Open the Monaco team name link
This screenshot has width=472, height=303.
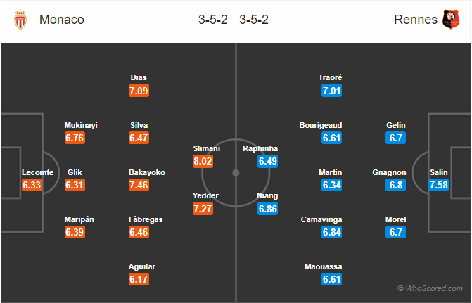coord(62,20)
